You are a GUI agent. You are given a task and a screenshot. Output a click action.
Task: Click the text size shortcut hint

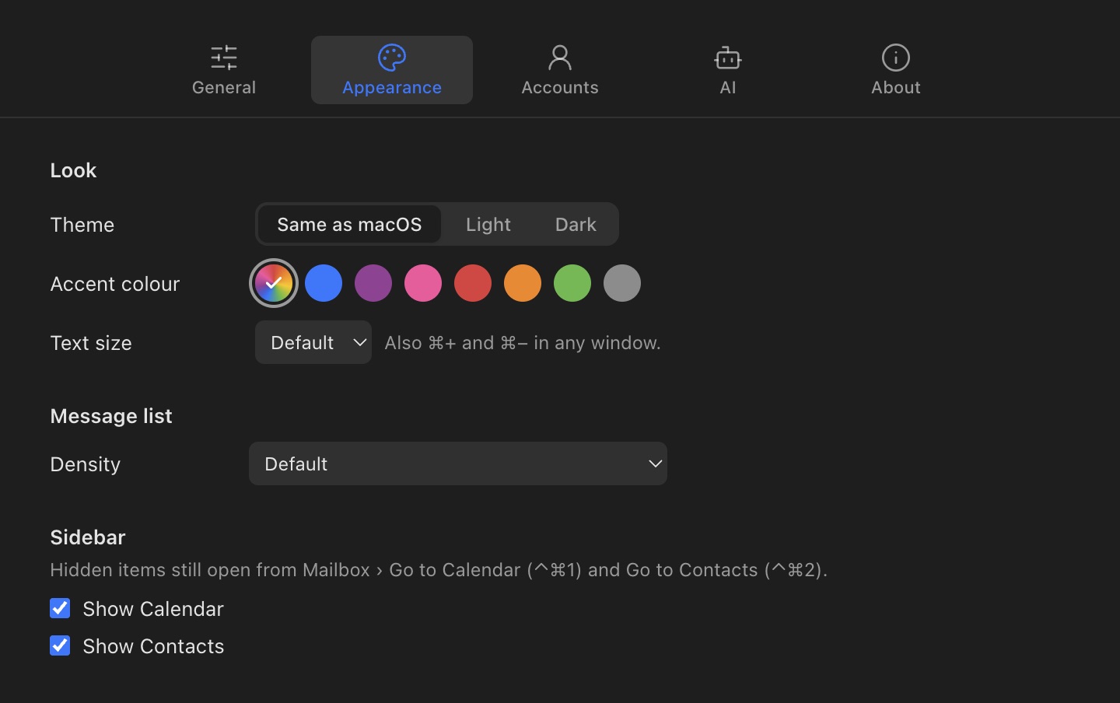click(x=523, y=342)
